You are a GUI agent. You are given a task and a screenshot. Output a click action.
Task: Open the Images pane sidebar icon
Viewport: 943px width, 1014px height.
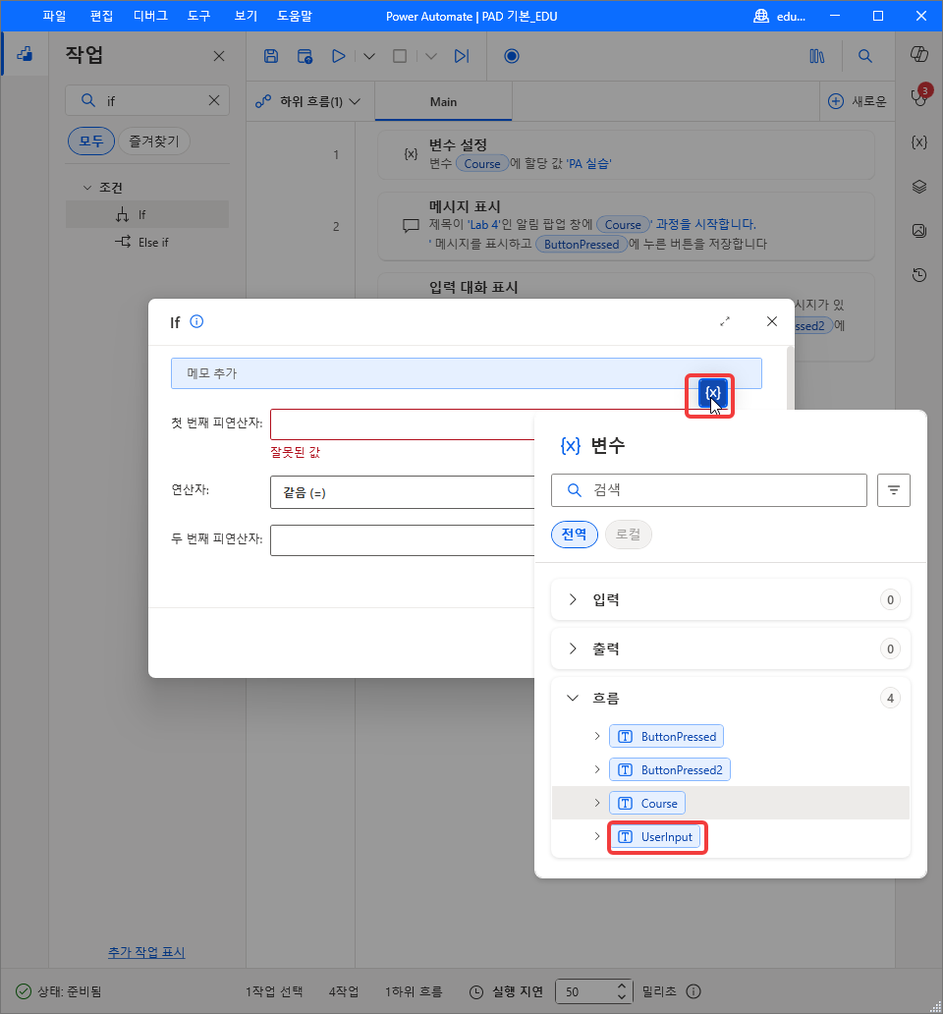click(919, 231)
